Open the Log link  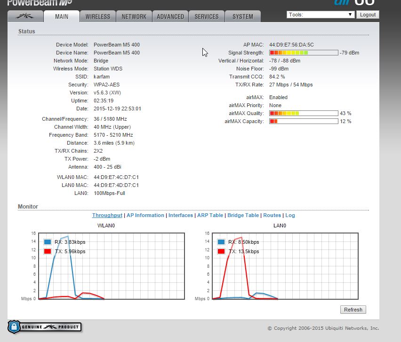[290, 215]
